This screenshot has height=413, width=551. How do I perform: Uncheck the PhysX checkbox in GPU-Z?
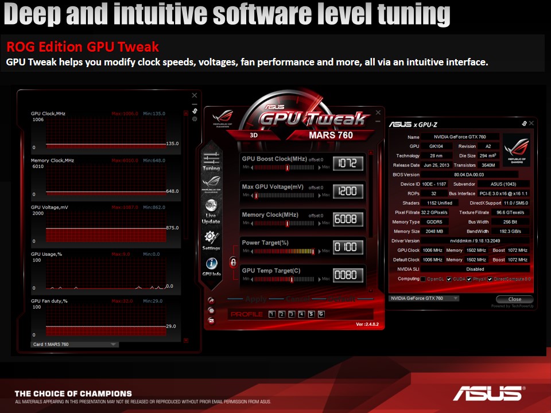(x=469, y=279)
